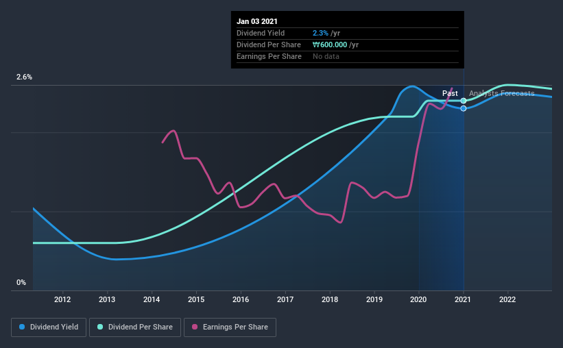Image resolution: width=563 pixels, height=348 pixels.
Task: Click the Dividend Per Share row label in tooltip
Action: [x=269, y=45]
